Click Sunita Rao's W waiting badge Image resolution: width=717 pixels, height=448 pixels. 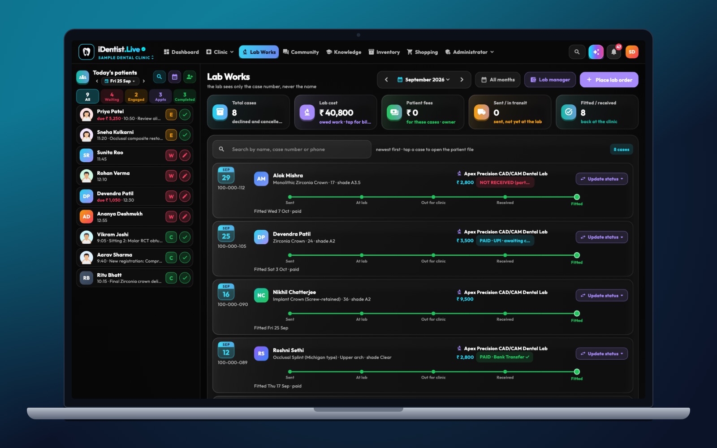[171, 155]
